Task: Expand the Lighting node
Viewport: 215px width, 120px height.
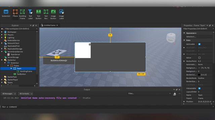Action: pyautogui.click(x=2, y=38)
